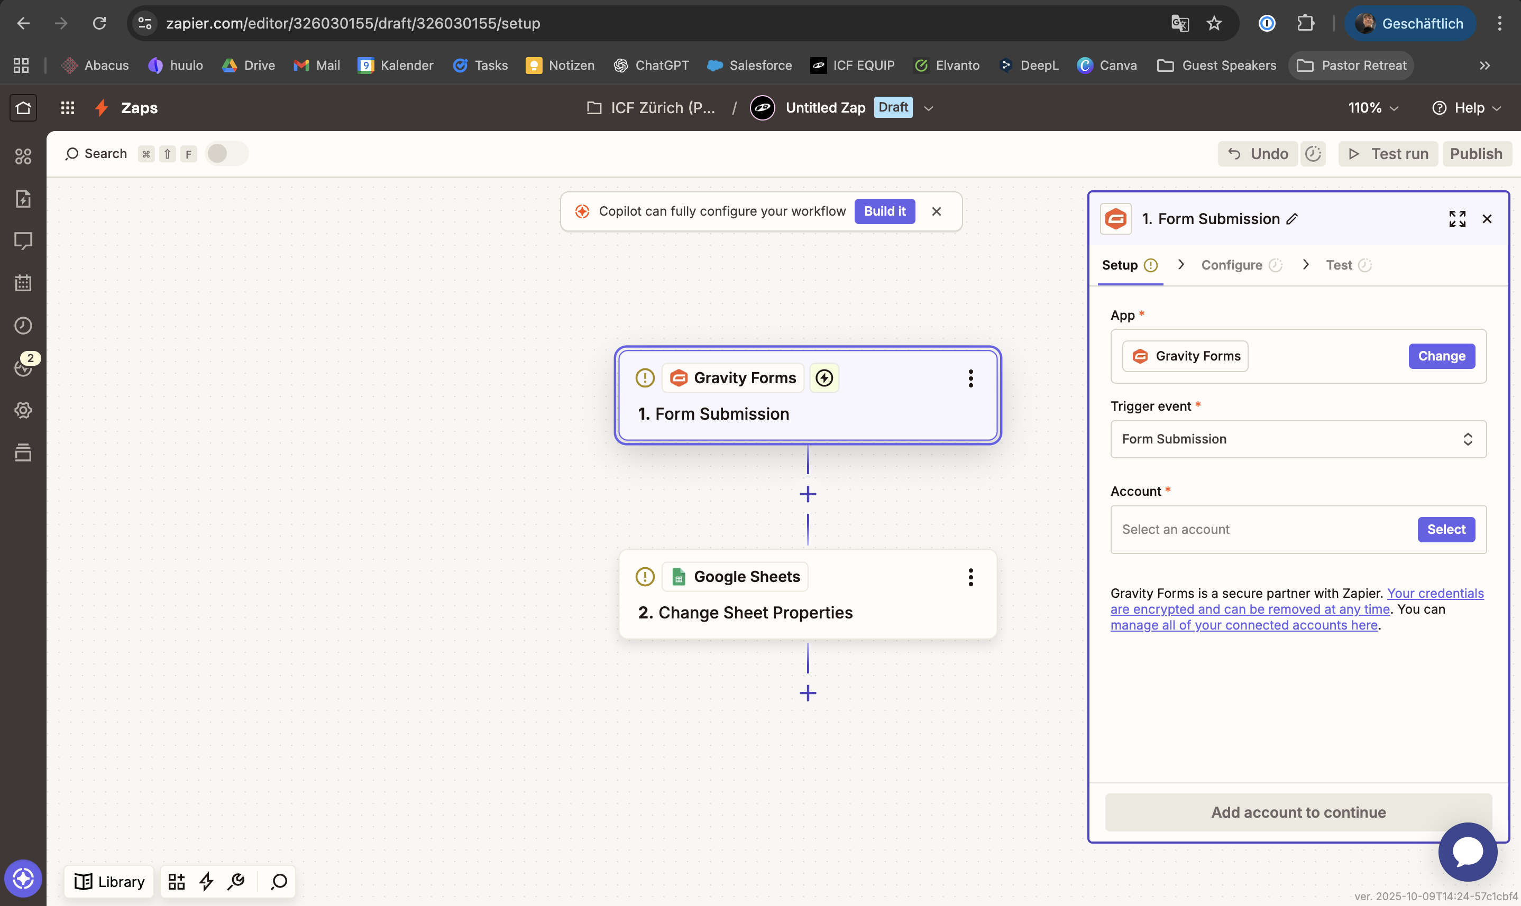This screenshot has height=906, width=1521.
Task: Dismiss the Copilot banner
Action: (x=936, y=211)
